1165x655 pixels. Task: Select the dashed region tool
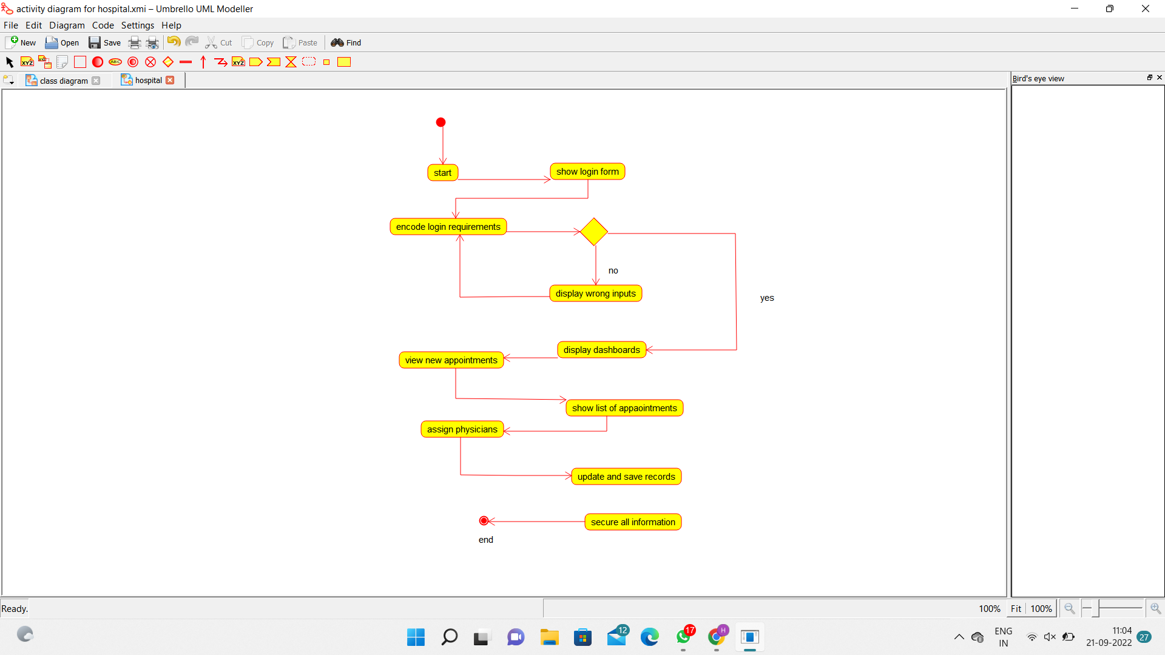point(309,62)
